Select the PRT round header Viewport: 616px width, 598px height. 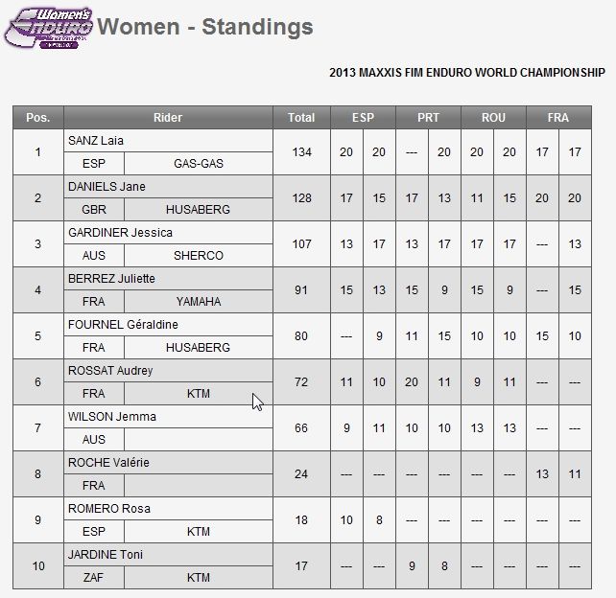(428, 117)
